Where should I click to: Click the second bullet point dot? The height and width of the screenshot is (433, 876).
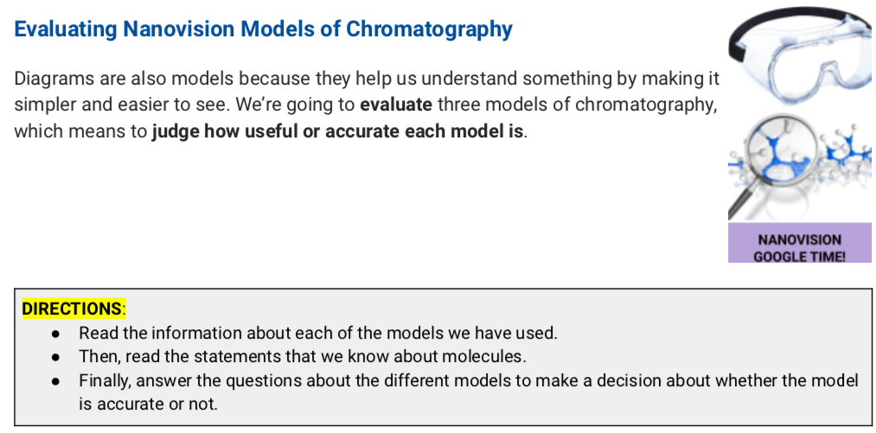(56, 356)
